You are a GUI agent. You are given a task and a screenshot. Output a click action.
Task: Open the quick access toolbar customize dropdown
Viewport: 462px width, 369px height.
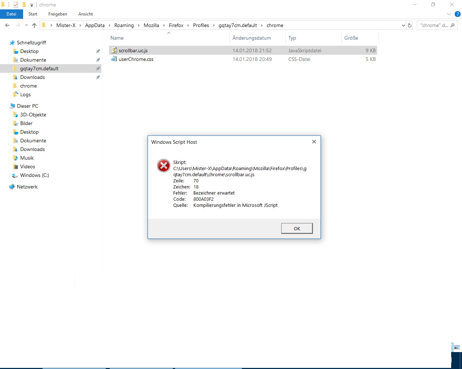32,5
